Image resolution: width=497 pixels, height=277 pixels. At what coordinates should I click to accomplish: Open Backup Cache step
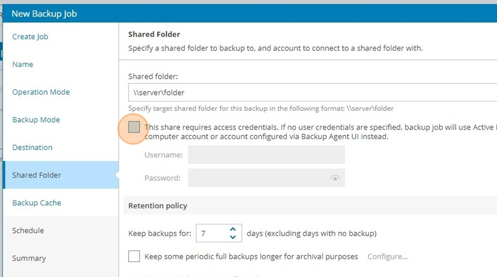point(36,203)
